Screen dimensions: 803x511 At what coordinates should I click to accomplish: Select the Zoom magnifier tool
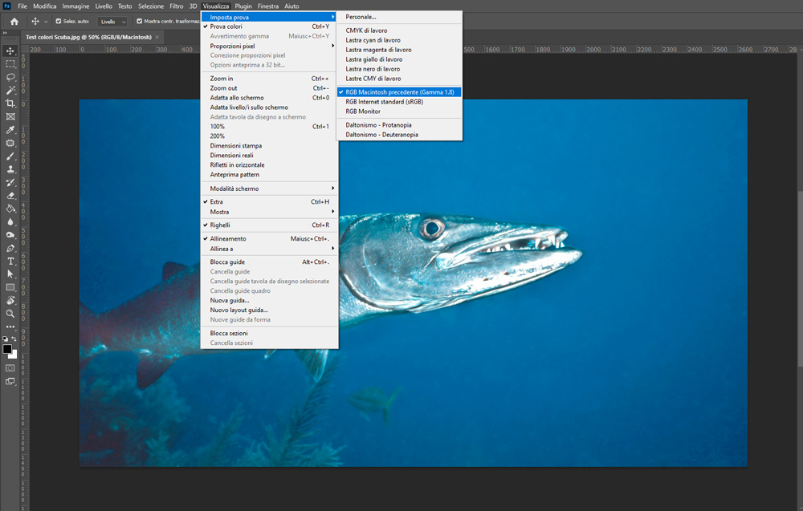point(10,314)
